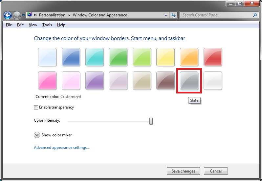262x181 pixels.
Task: Select the Frost white swatch
Action: coord(213,81)
